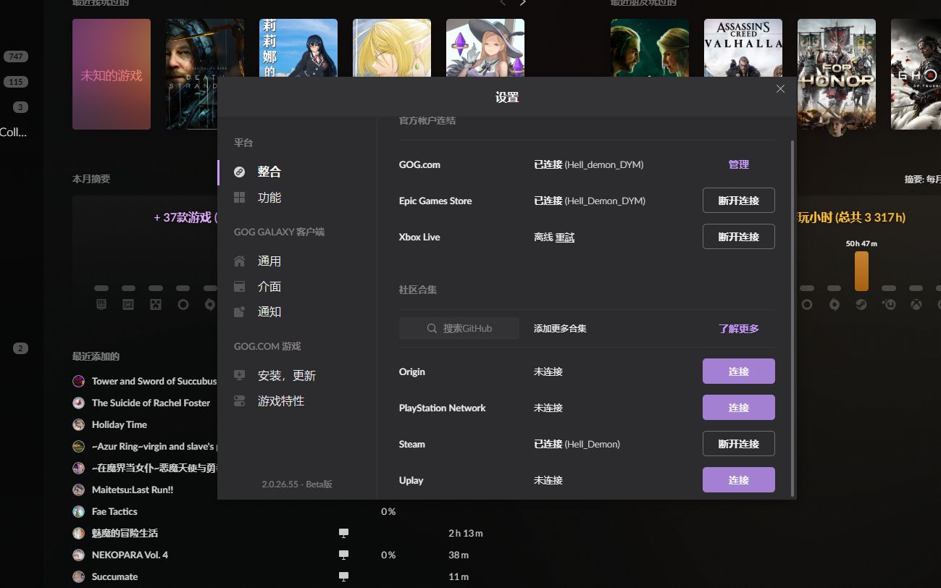Open the 通用 general settings section
Screen dimensions: 941x588
269,261
